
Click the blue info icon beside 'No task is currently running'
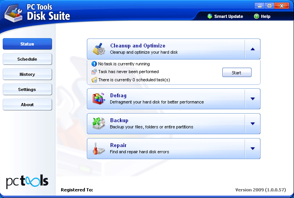point(94,64)
